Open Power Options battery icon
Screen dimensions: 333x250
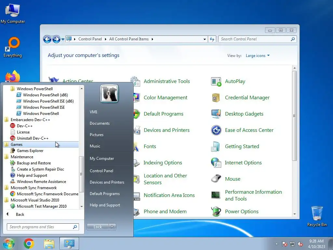(x=216, y=211)
